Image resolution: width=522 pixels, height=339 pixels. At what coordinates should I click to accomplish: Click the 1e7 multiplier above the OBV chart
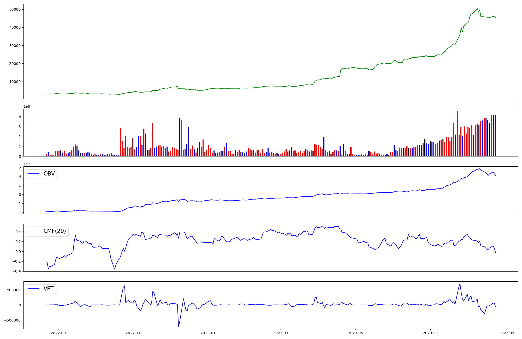point(27,164)
